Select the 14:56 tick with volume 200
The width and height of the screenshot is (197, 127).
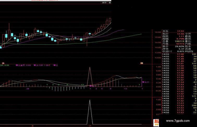click(x=179, y=106)
